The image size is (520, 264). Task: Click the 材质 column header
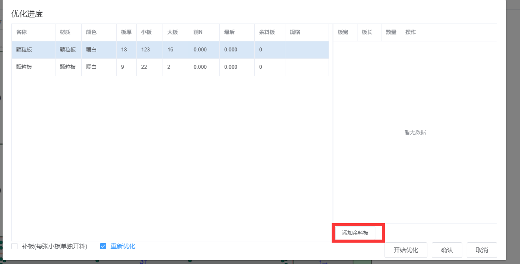click(65, 32)
